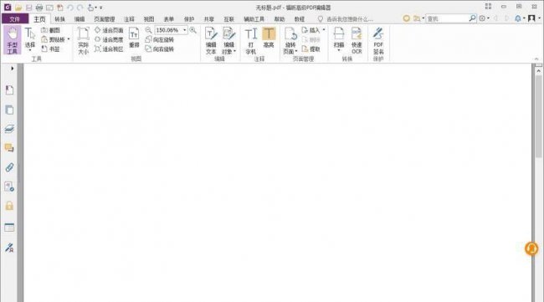The width and height of the screenshot is (544, 302).
Task: Click the Extract (提取) pages icon
Action: (310, 49)
